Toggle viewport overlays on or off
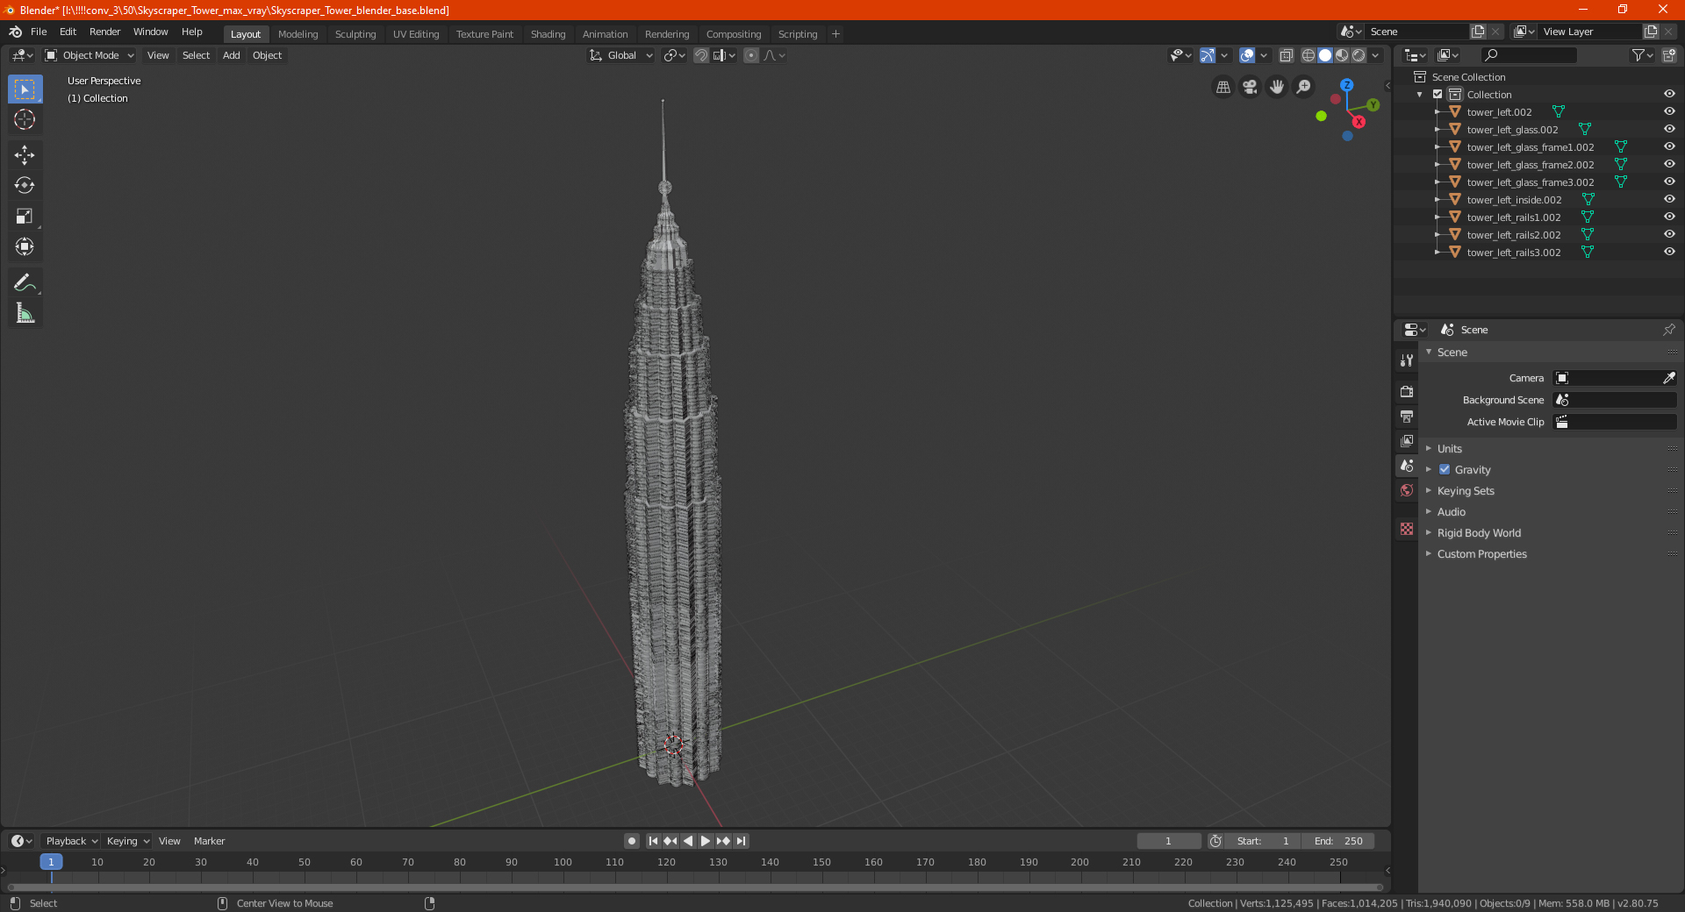The height and width of the screenshot is (912, 1685). (1247, 55)
